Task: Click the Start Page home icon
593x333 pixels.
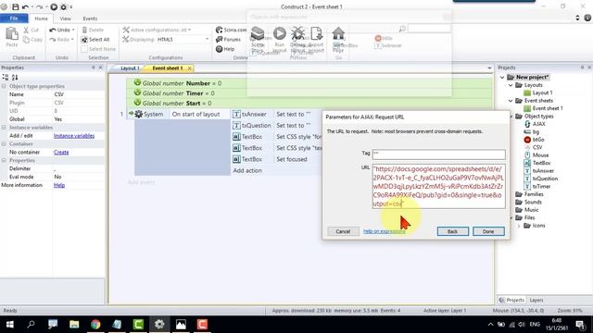Action: pos(338,33)
